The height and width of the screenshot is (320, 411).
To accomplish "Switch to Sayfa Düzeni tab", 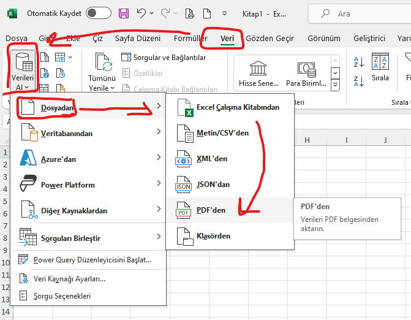I will click(138, 38).
